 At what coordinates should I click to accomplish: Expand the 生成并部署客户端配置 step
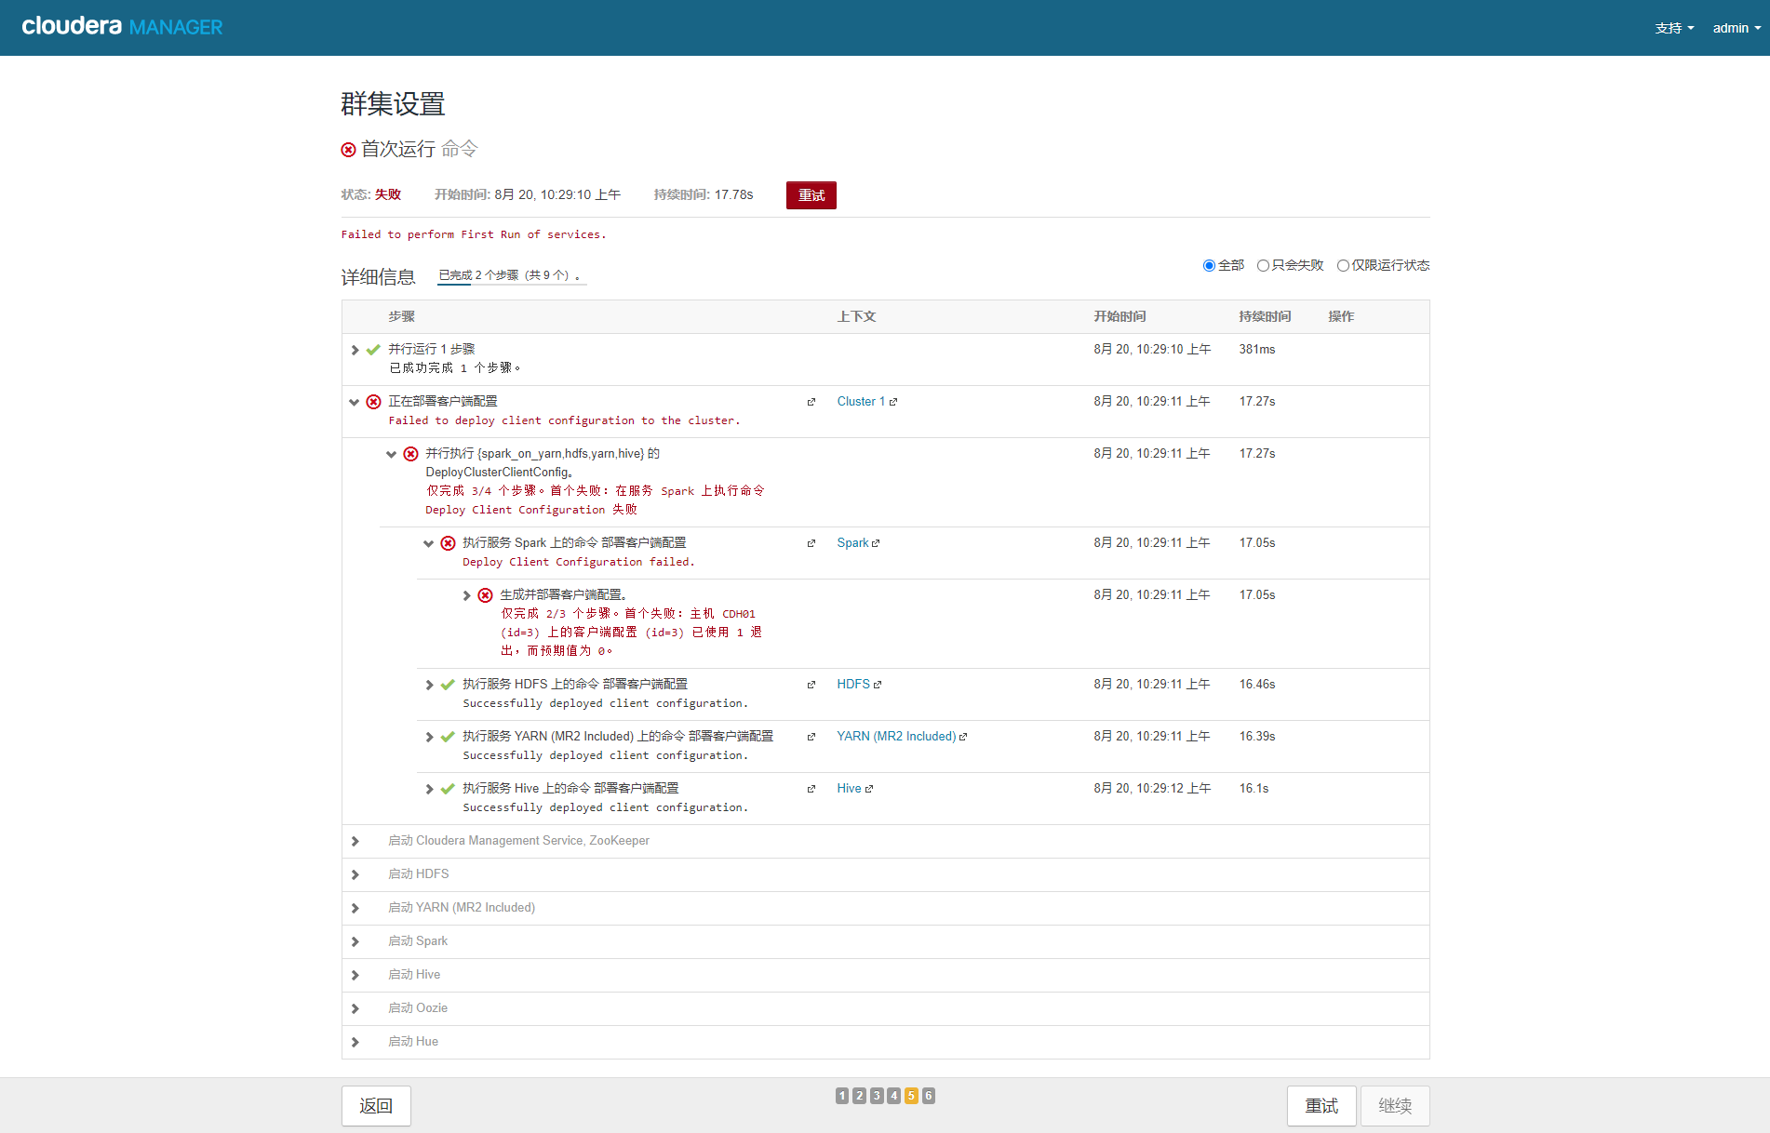[x=466, y=595]
